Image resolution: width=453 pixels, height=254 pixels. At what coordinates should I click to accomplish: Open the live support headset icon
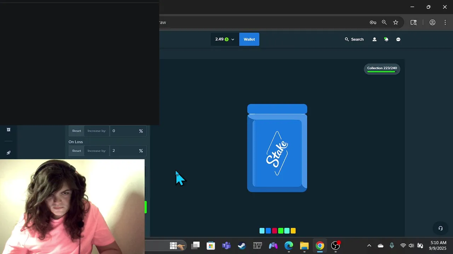tap(441, 228)
